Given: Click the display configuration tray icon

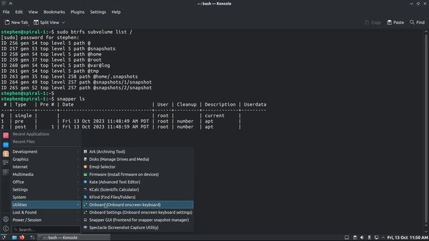Looking at the screenshot, I should [377, 238].
